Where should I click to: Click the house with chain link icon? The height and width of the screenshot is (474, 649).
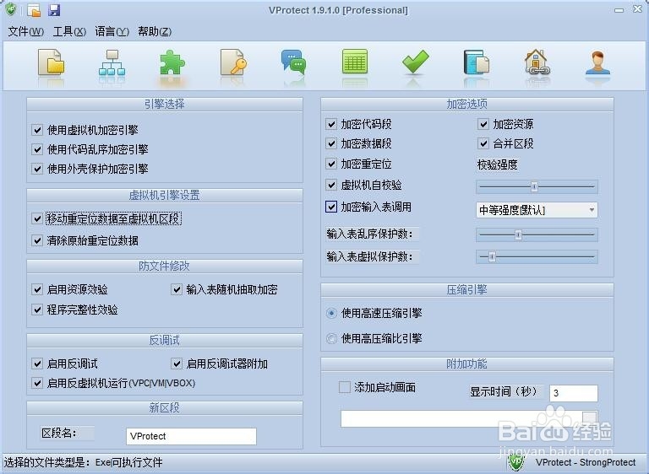tap(537, 62)
